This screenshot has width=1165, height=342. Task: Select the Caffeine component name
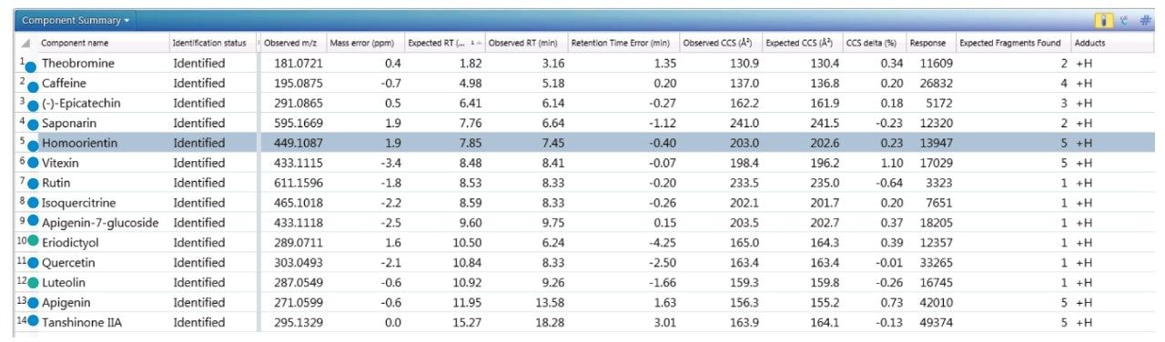(x=64, y=83)
